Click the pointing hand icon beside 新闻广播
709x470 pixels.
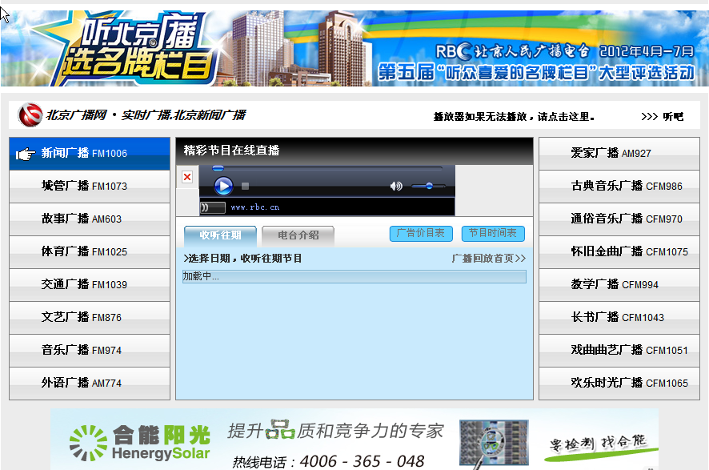click(25, 154)
